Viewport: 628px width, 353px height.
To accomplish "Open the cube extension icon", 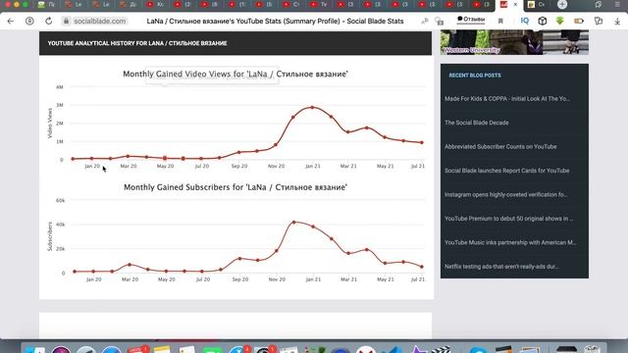I will pyautogui.click(x=543, y=21).
